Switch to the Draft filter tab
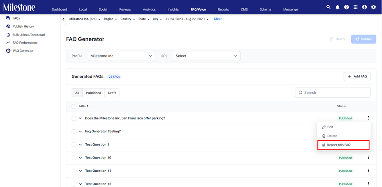The width and height of the screenshot is (382, 187). pos(112,93)
